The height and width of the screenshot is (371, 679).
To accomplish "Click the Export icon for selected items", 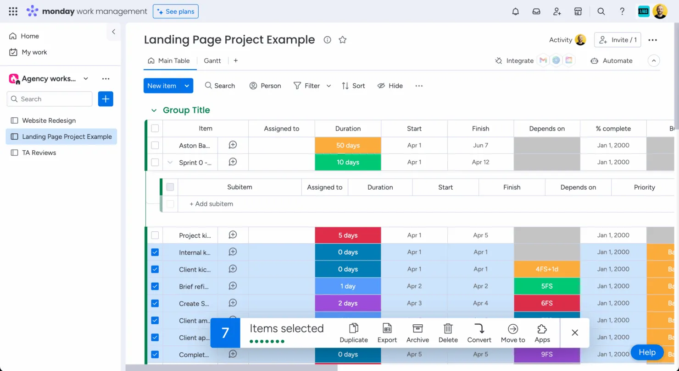I will pyautogui.click(x=387, y=333).
